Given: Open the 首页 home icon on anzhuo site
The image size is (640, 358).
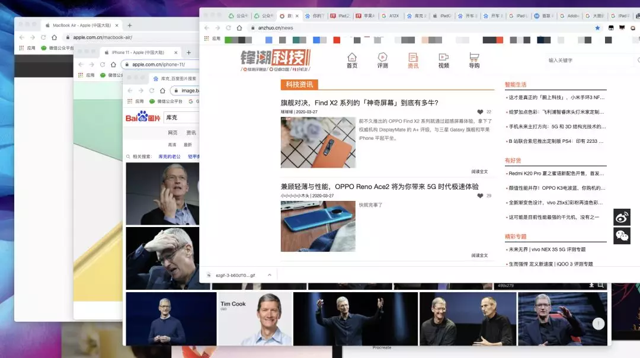Looking at the screenshot, I should click(x=352, y=60).
